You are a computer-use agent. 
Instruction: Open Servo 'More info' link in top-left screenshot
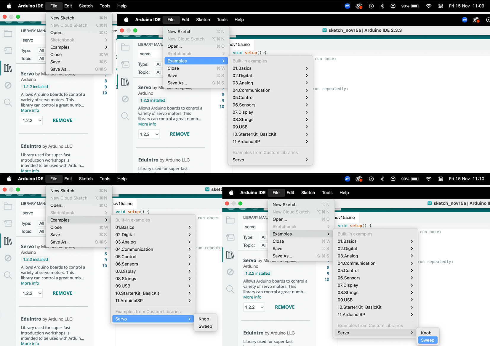point(30,110)
